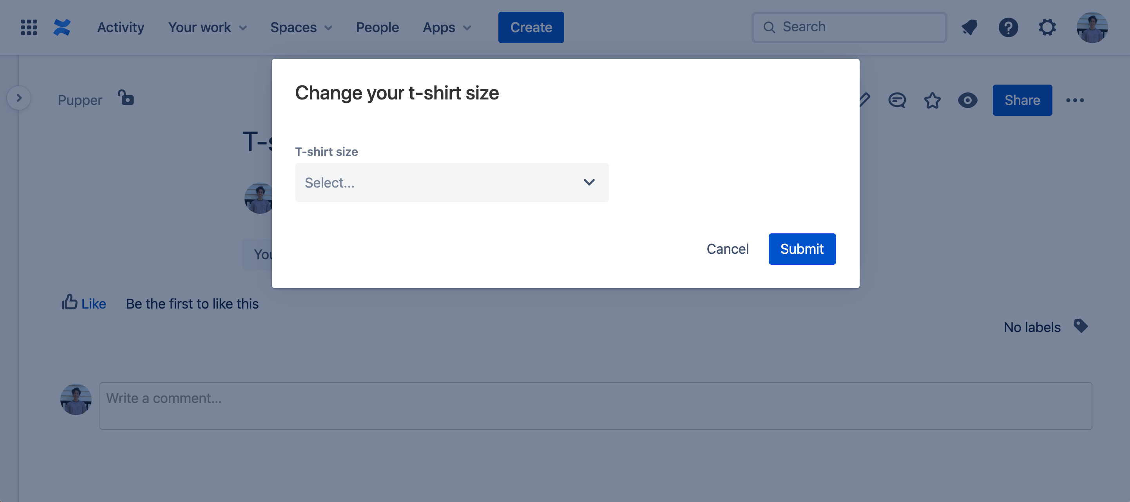Screen dimensions: 1130x502
Task: Open the People menu item
Action: point(377,27)
